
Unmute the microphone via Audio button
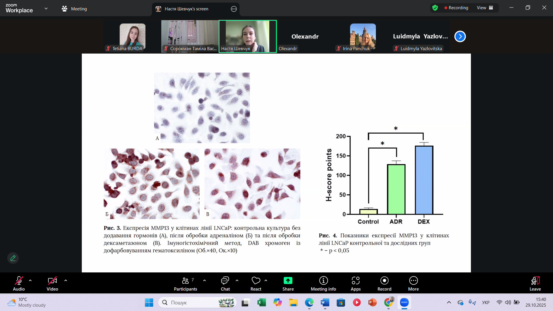tap(19, 284)
